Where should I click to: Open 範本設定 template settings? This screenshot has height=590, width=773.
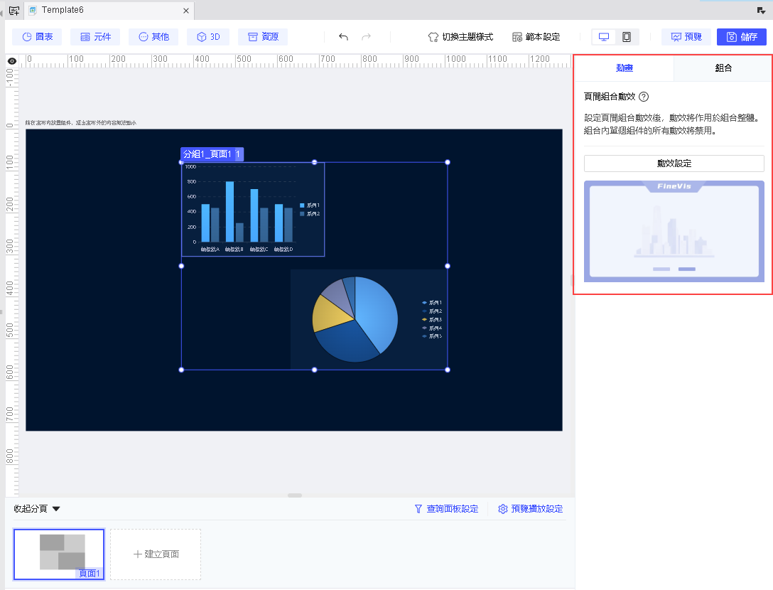536,37
